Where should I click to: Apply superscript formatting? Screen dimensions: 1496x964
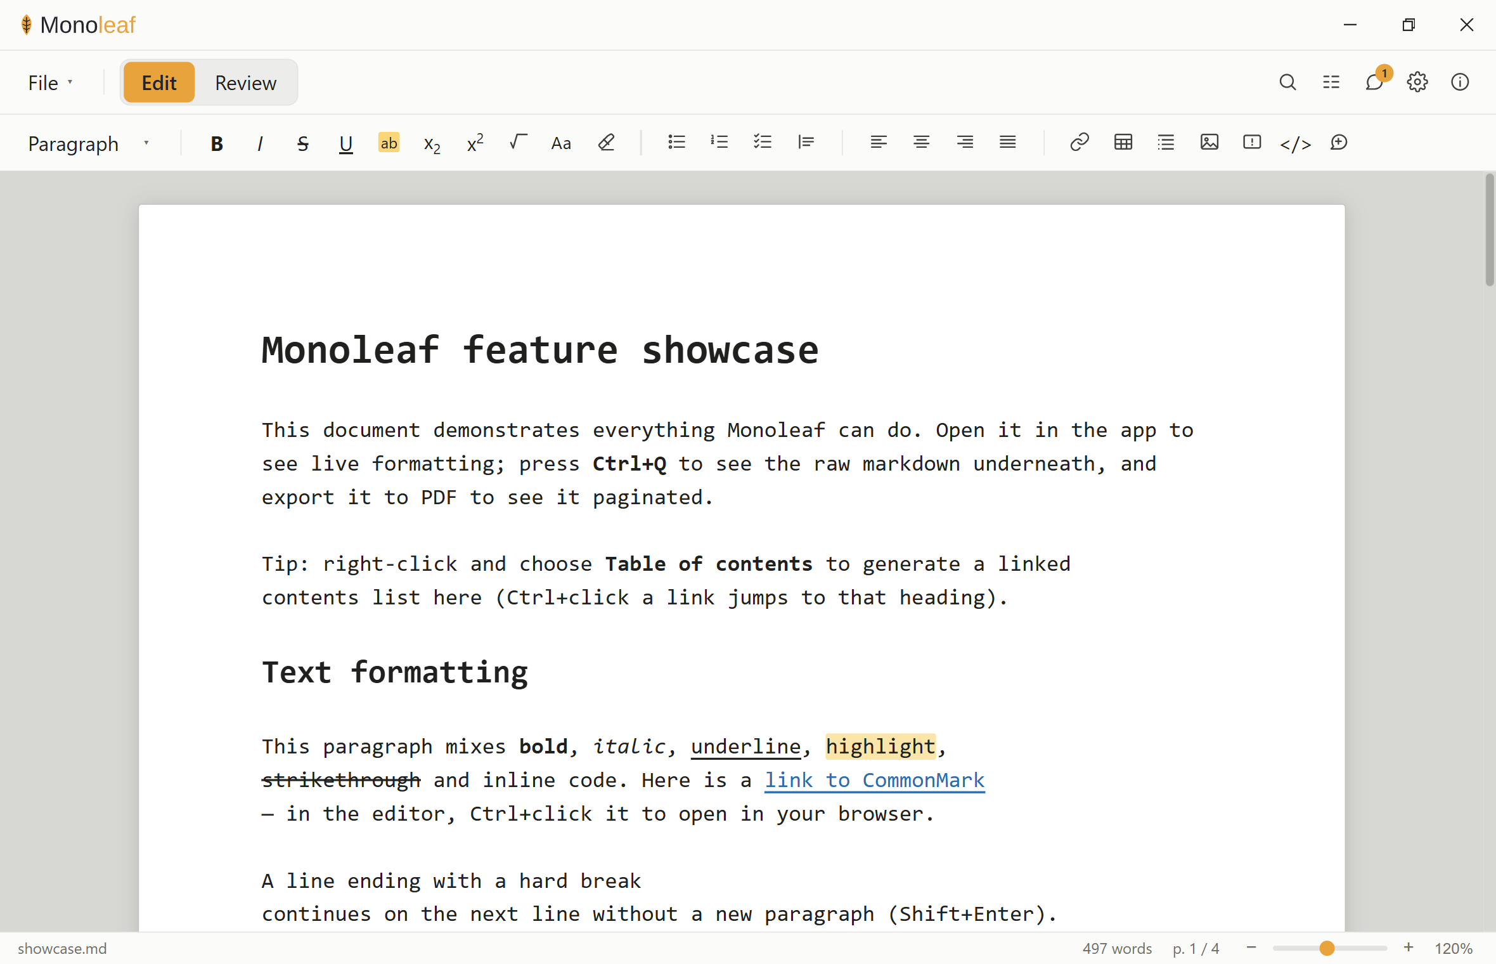tap(475, 143)
